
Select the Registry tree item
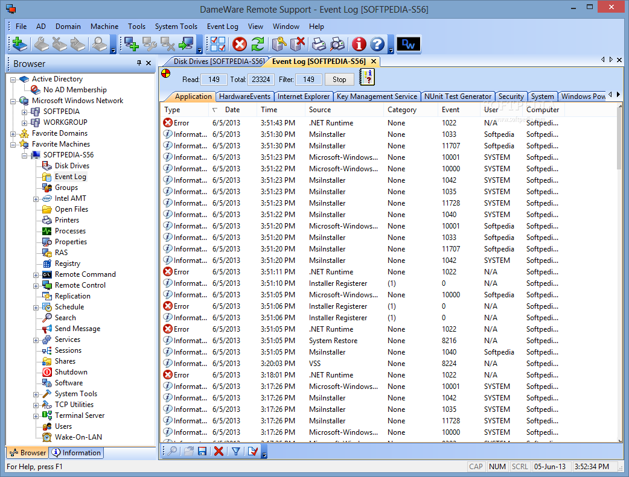coord(68,264)
